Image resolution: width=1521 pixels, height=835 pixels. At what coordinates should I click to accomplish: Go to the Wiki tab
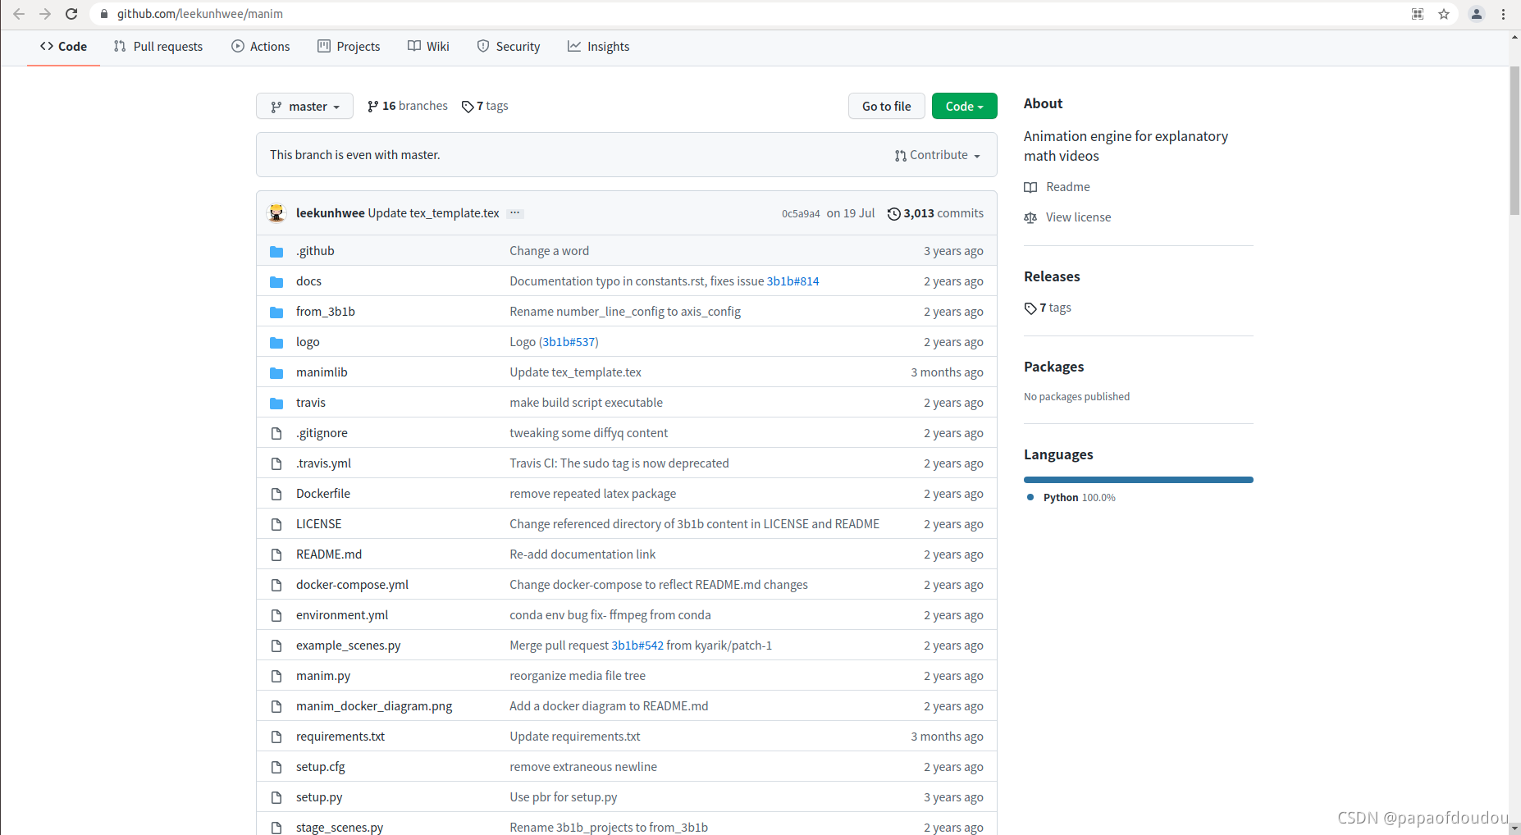click(x=428, y=47)
